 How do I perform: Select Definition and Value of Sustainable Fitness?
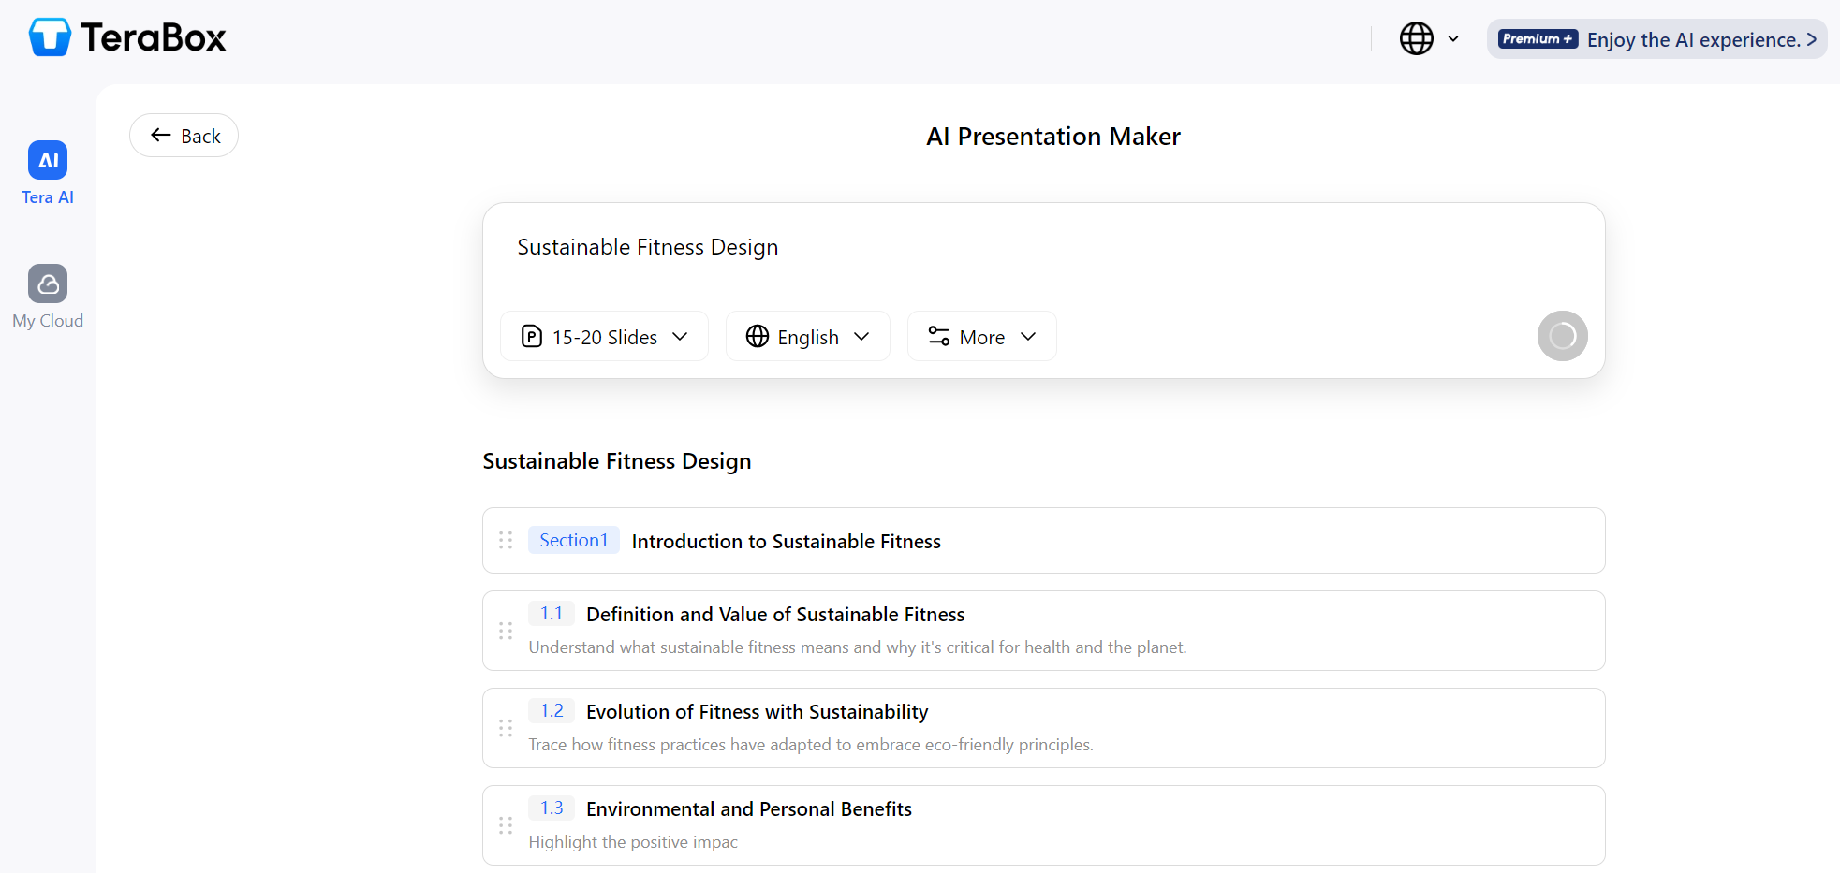click(775, 615)
